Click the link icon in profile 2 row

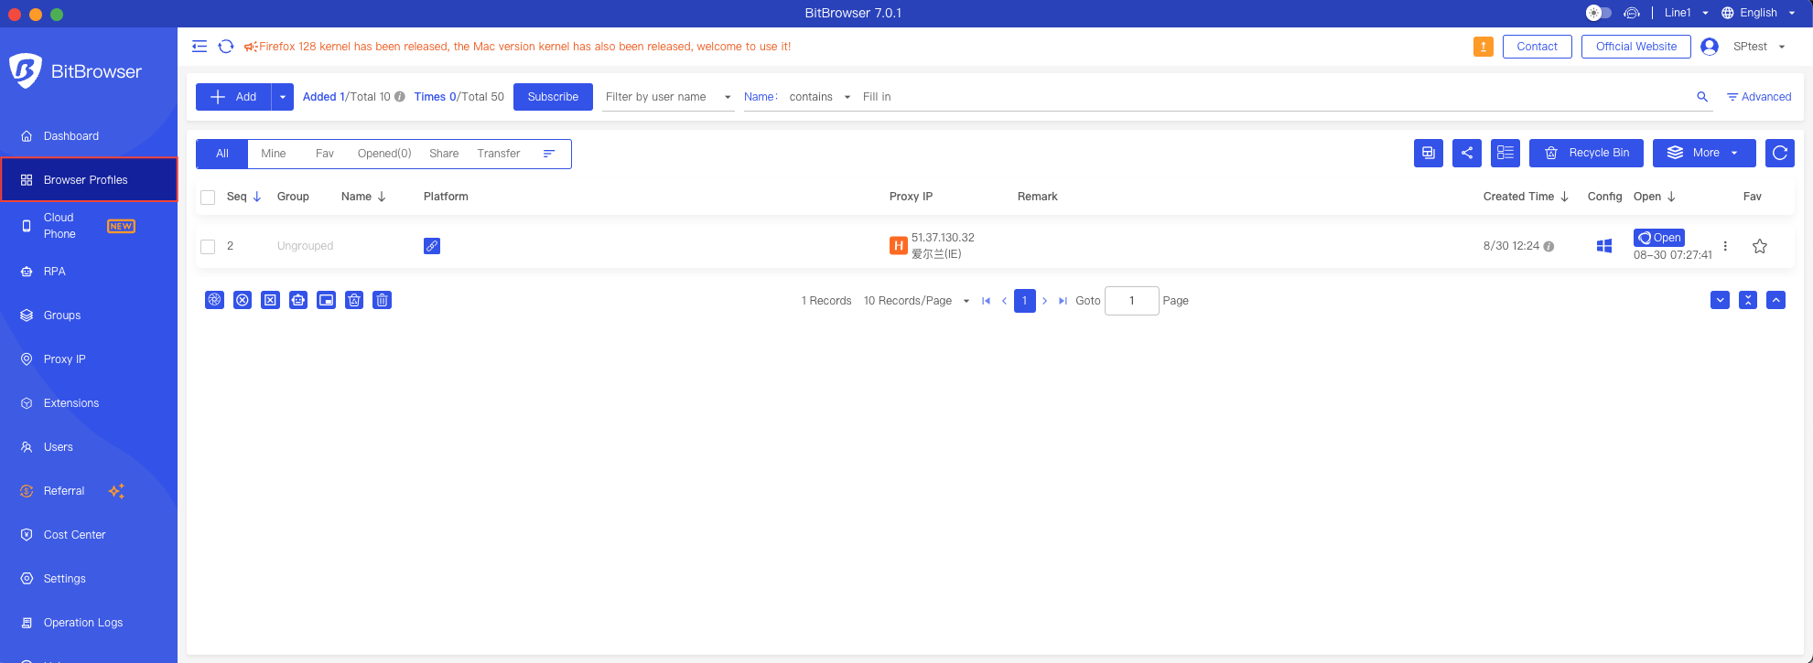[432, 246]
